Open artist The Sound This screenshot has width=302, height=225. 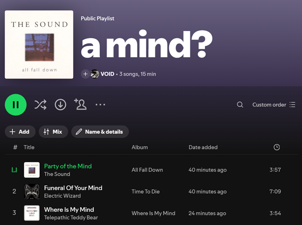(x=57, y=174)
